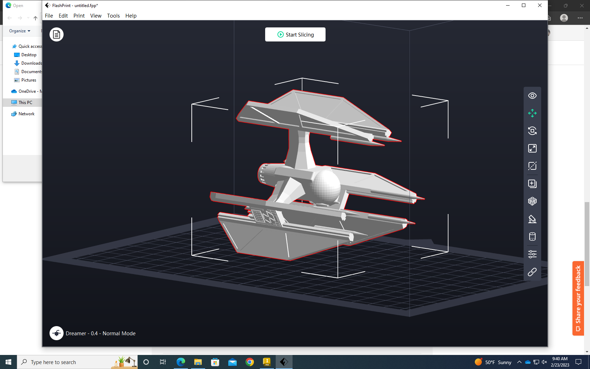
Task: Select Network in the Open dialog sidebar
Action: [x=23, y=114]
